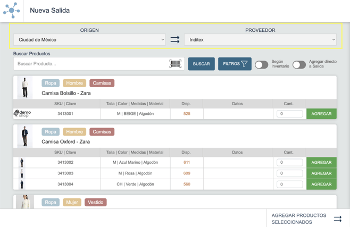Click the network logo icon beside Nueva Salida
350x227 pixels.
tap(11, 10)
